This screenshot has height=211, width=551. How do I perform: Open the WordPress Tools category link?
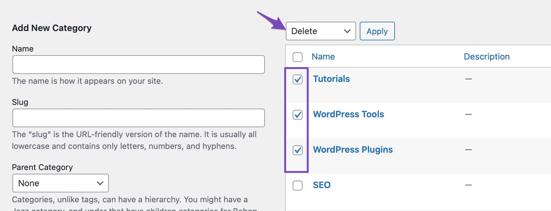click(x=349, y=114)
